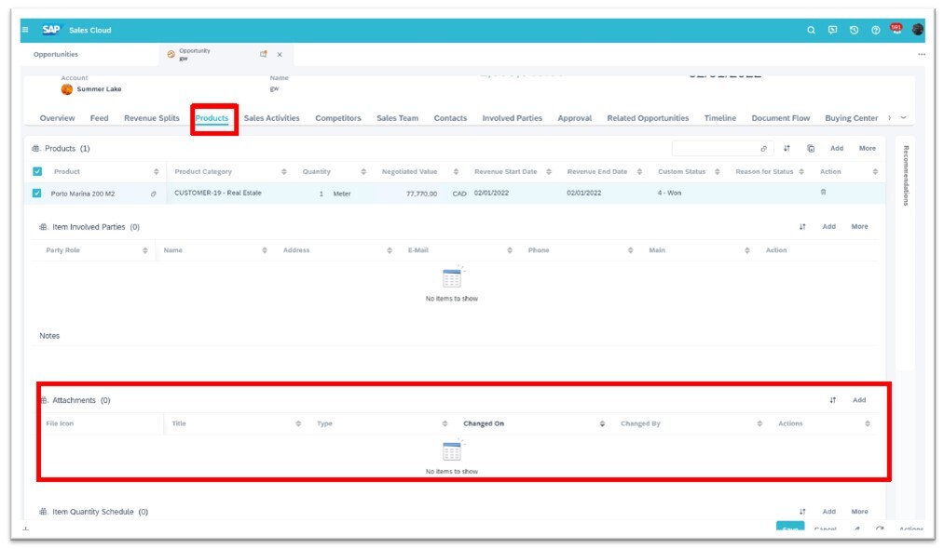
Task: Open the help question mark icon
Action: pyautogui.click(x=875, y=30)
